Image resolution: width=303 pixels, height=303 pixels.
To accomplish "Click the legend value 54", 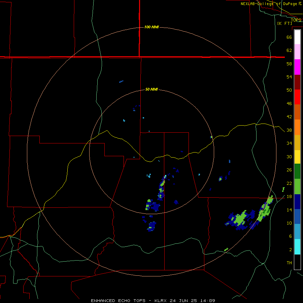I will tap(289, 77).
